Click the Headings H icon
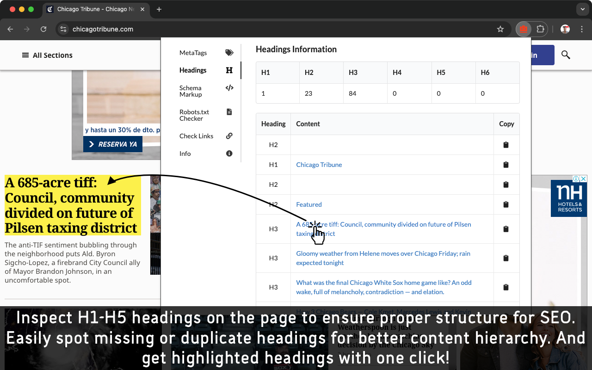Viewport: 592px width, 370px height. pyautogui.click(x=229, y=70)
